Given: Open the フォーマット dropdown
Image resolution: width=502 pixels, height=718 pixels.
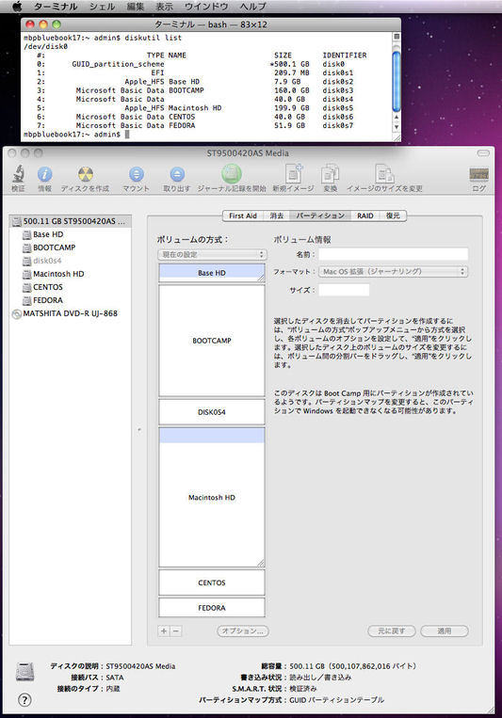Looking at the screenshot, I should point(394,272).
